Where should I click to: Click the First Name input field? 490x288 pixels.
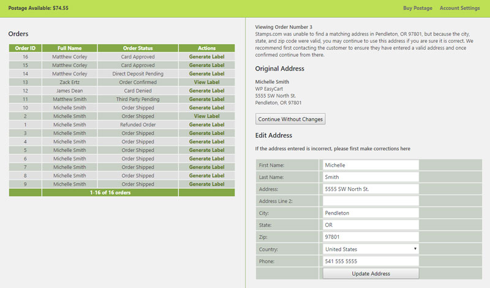click(370, 165)
